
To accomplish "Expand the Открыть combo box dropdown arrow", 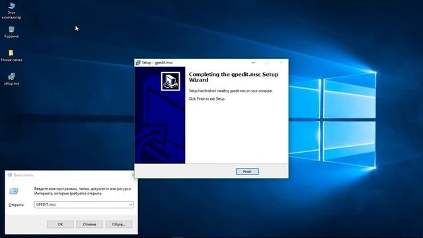I will point(131,205).
